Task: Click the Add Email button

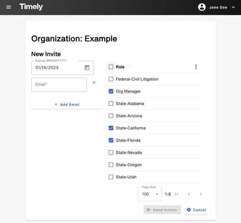Action: [x=67, y=105]
